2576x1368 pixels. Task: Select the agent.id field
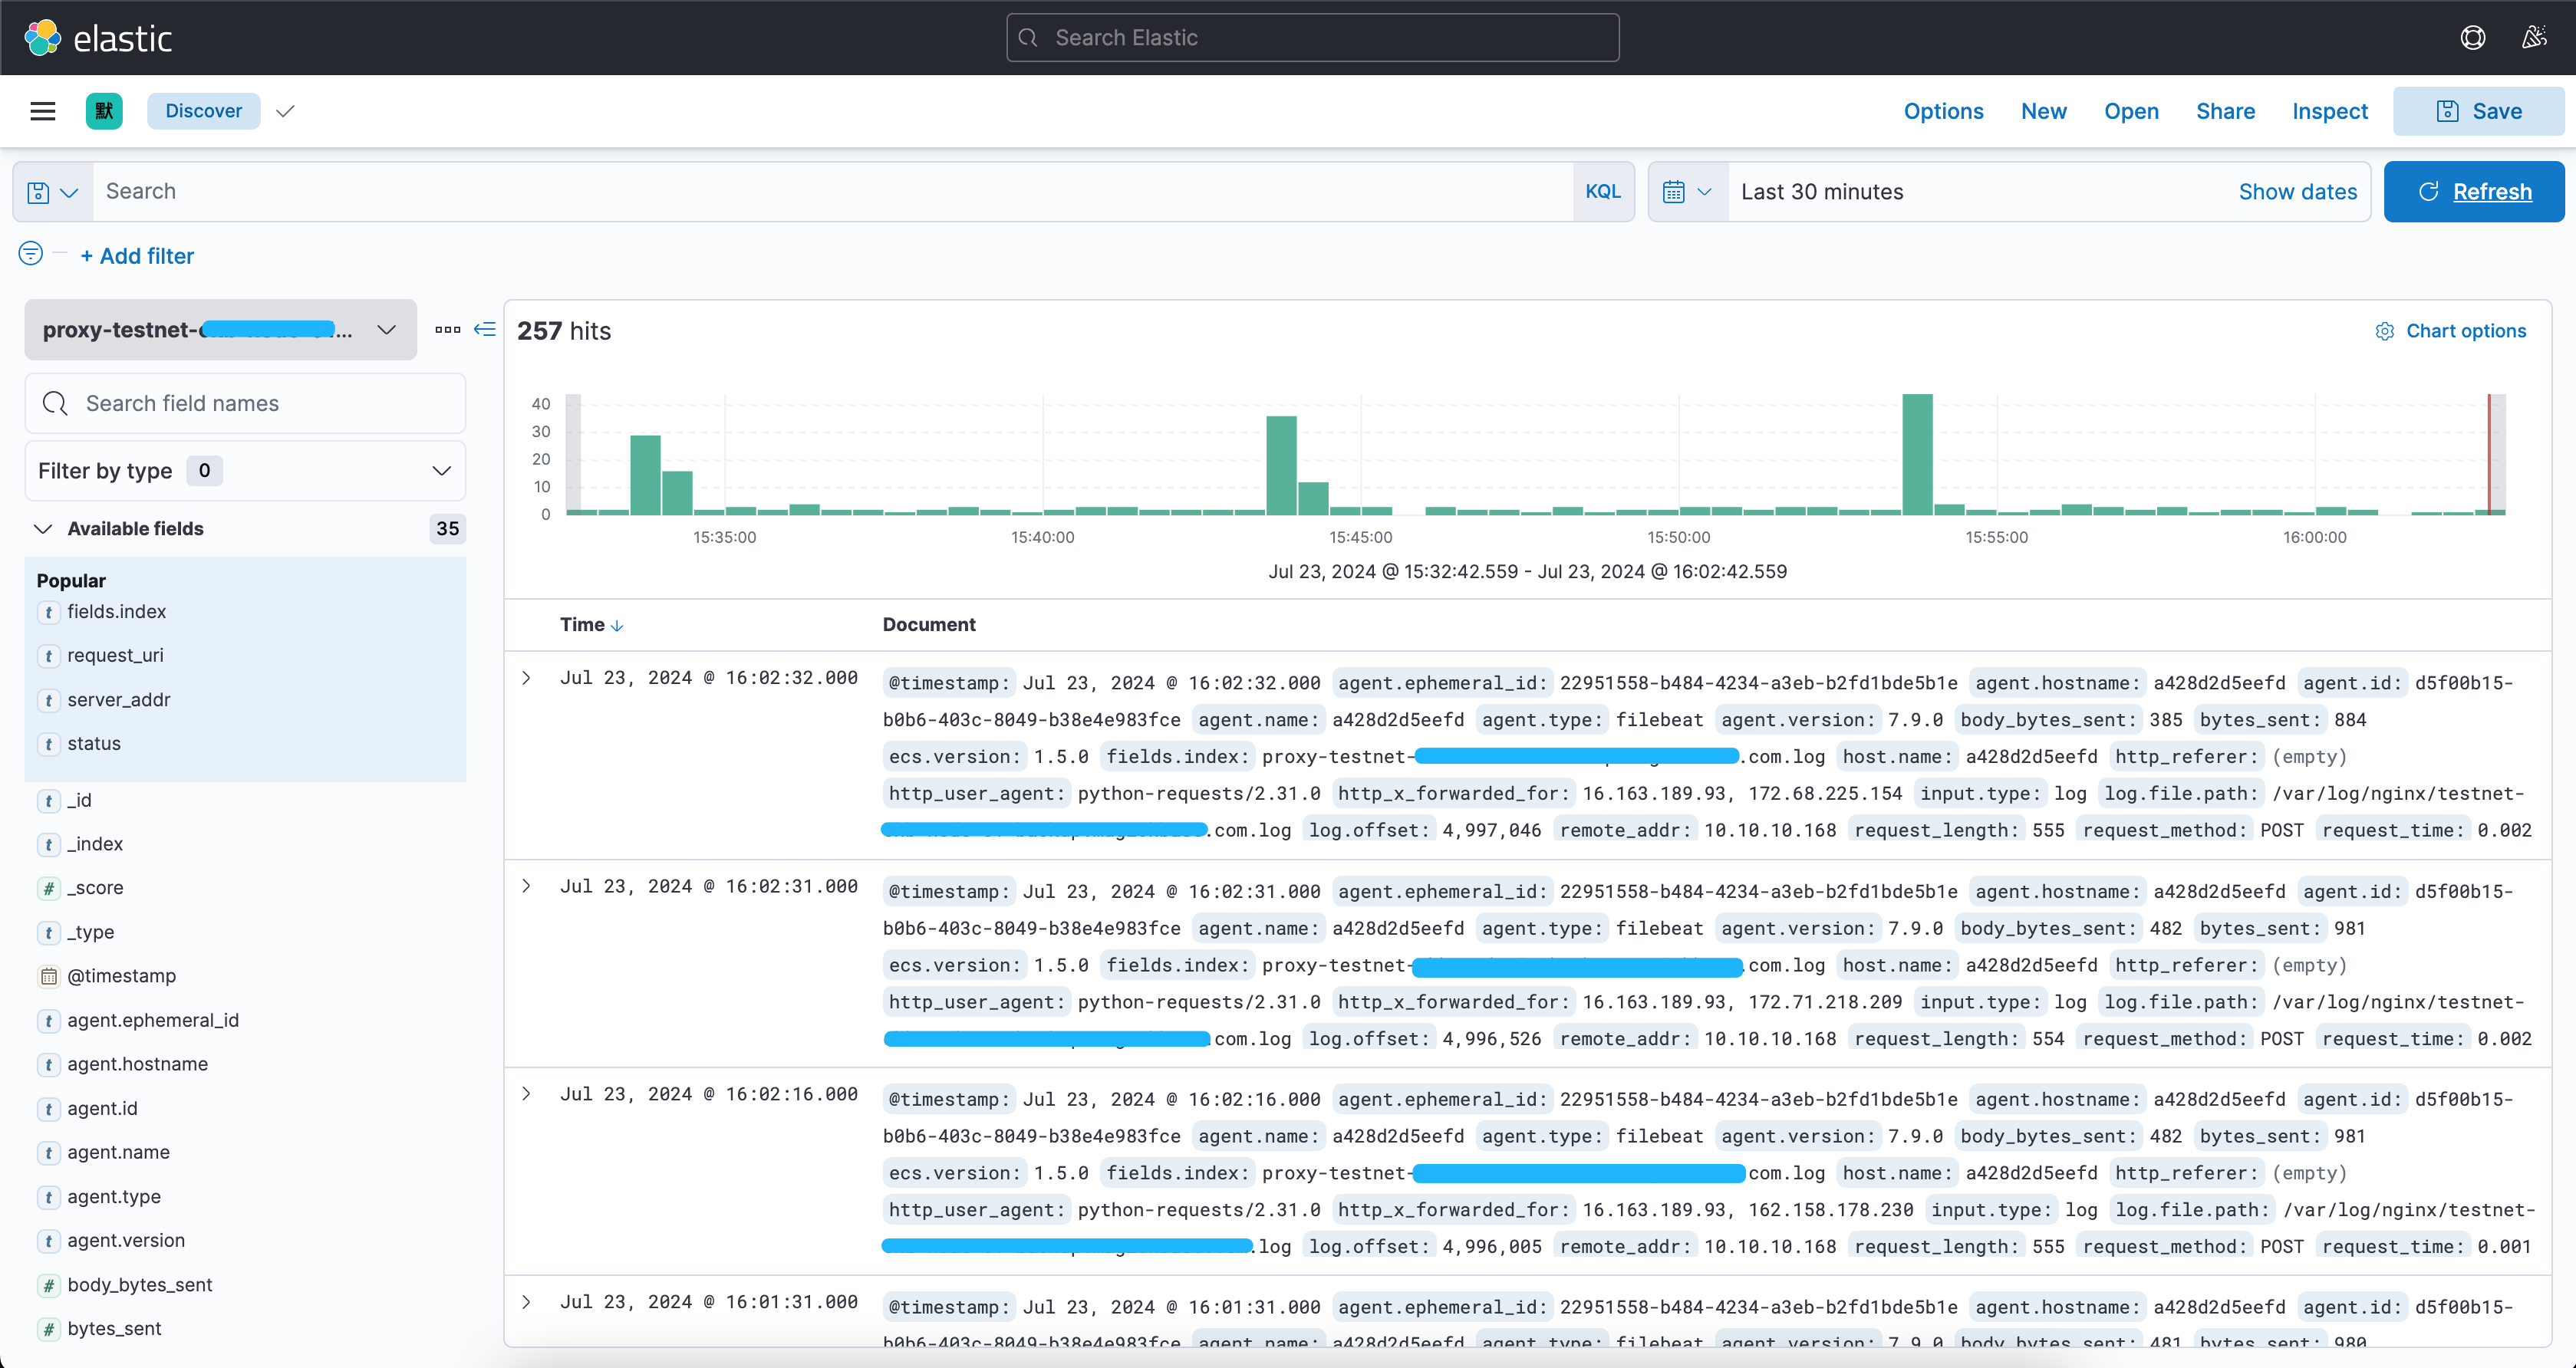[x=103, y=1108]
